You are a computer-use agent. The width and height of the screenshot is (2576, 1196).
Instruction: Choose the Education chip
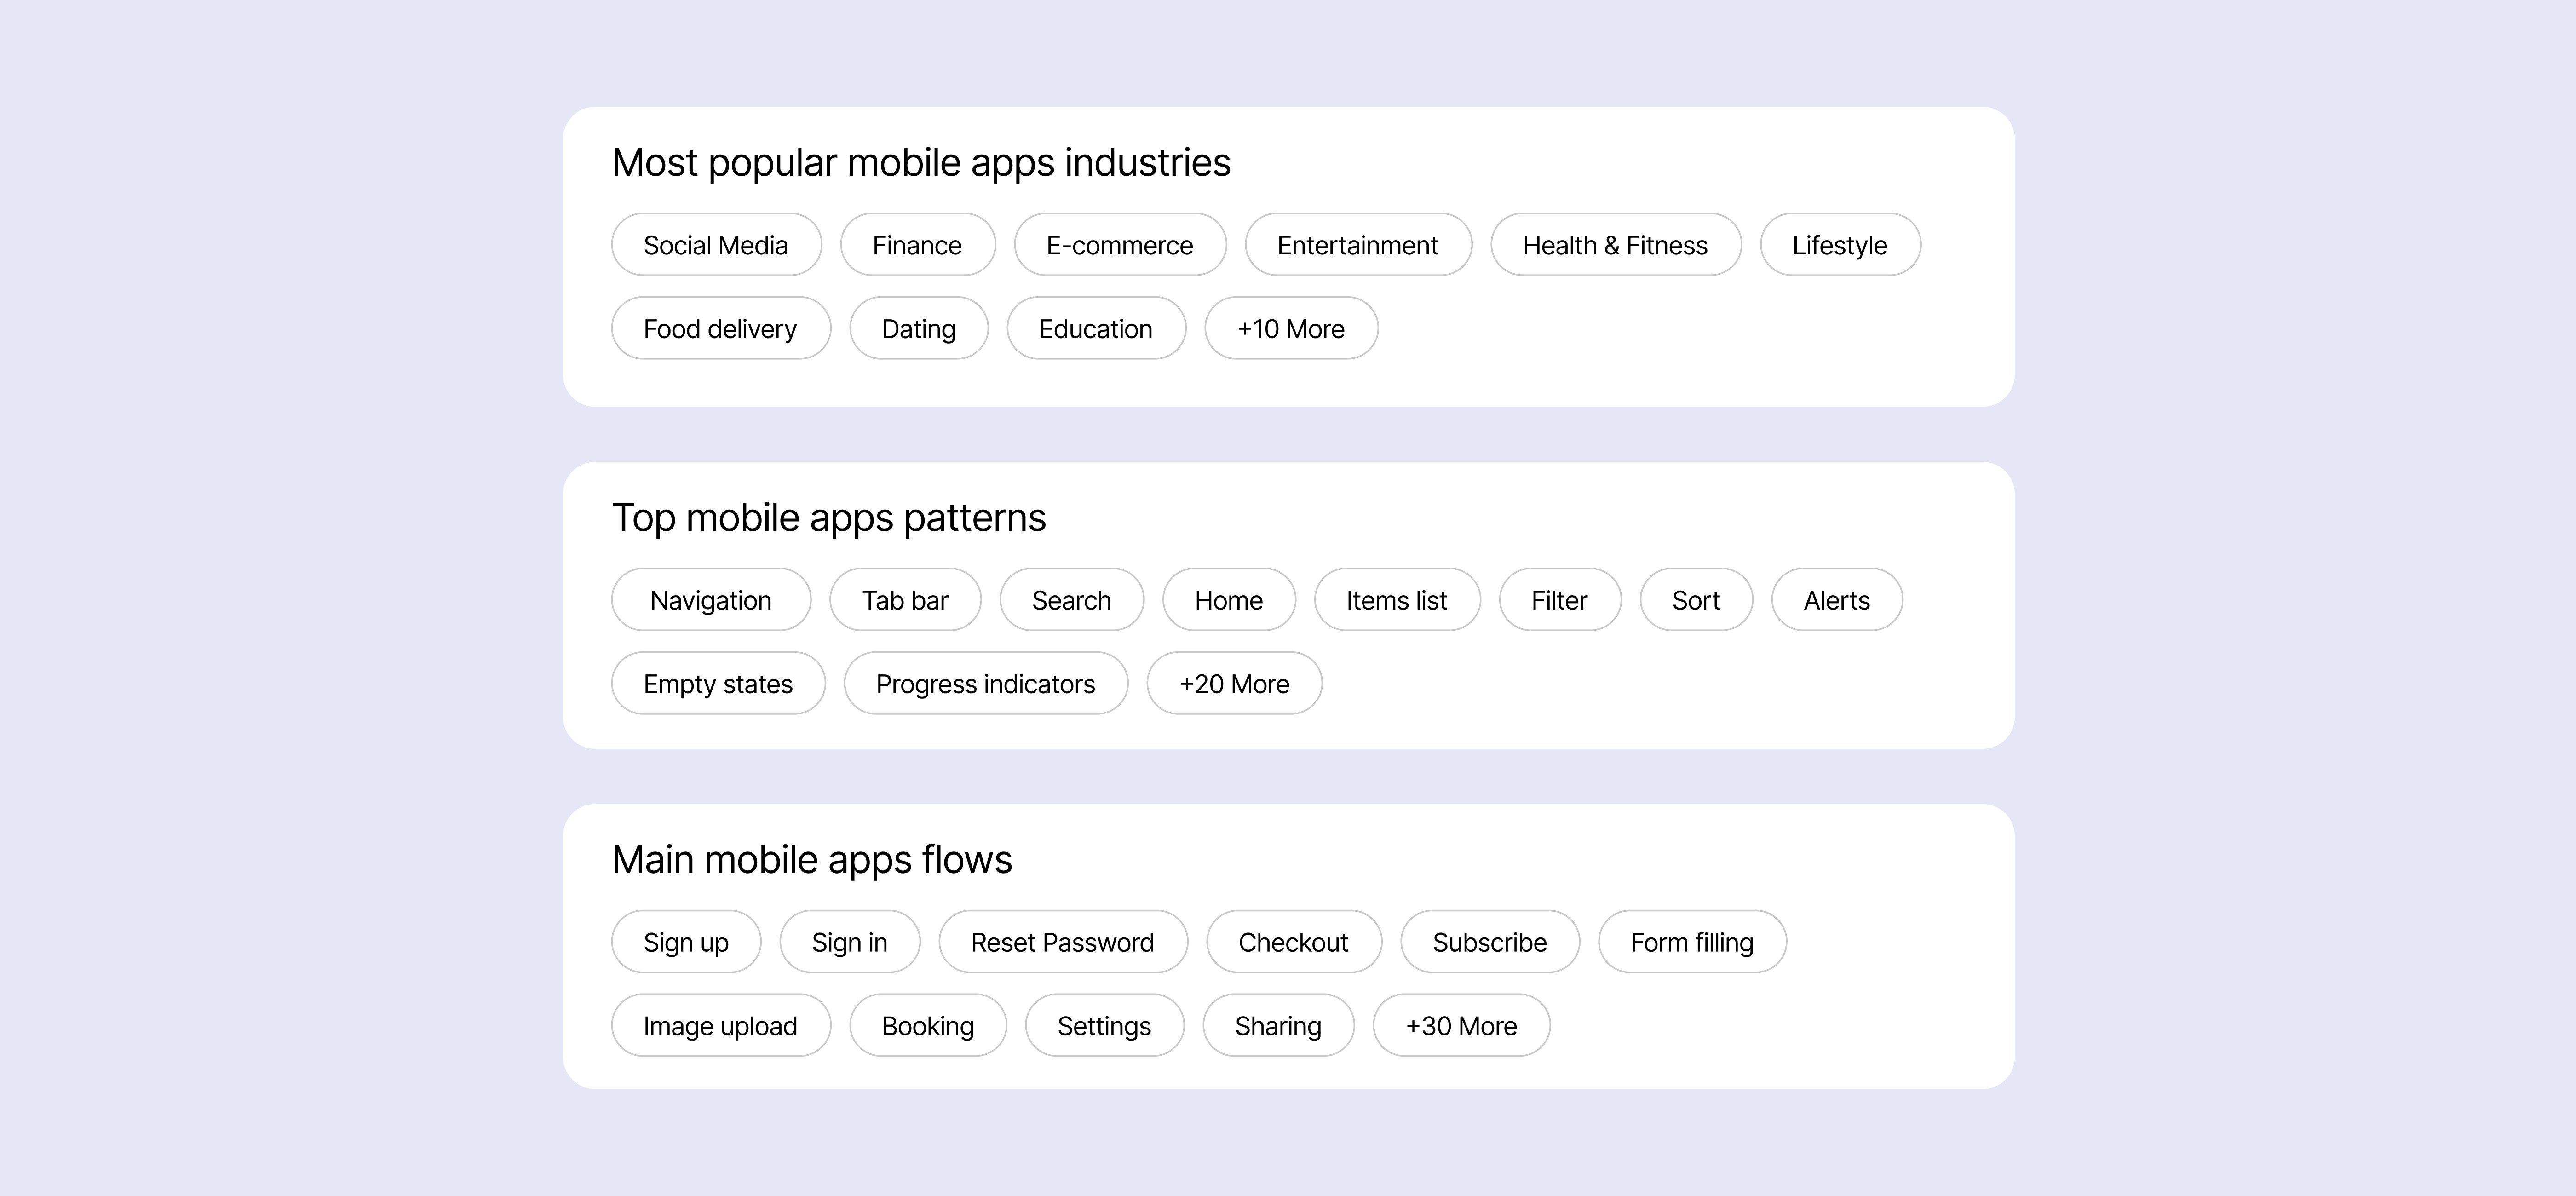[1096, 328]
